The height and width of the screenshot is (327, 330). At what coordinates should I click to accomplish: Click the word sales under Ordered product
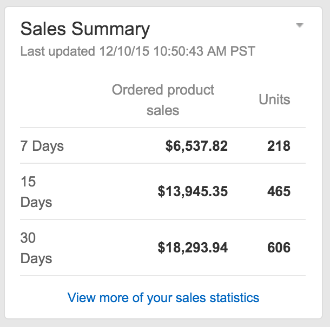point(163,110)
